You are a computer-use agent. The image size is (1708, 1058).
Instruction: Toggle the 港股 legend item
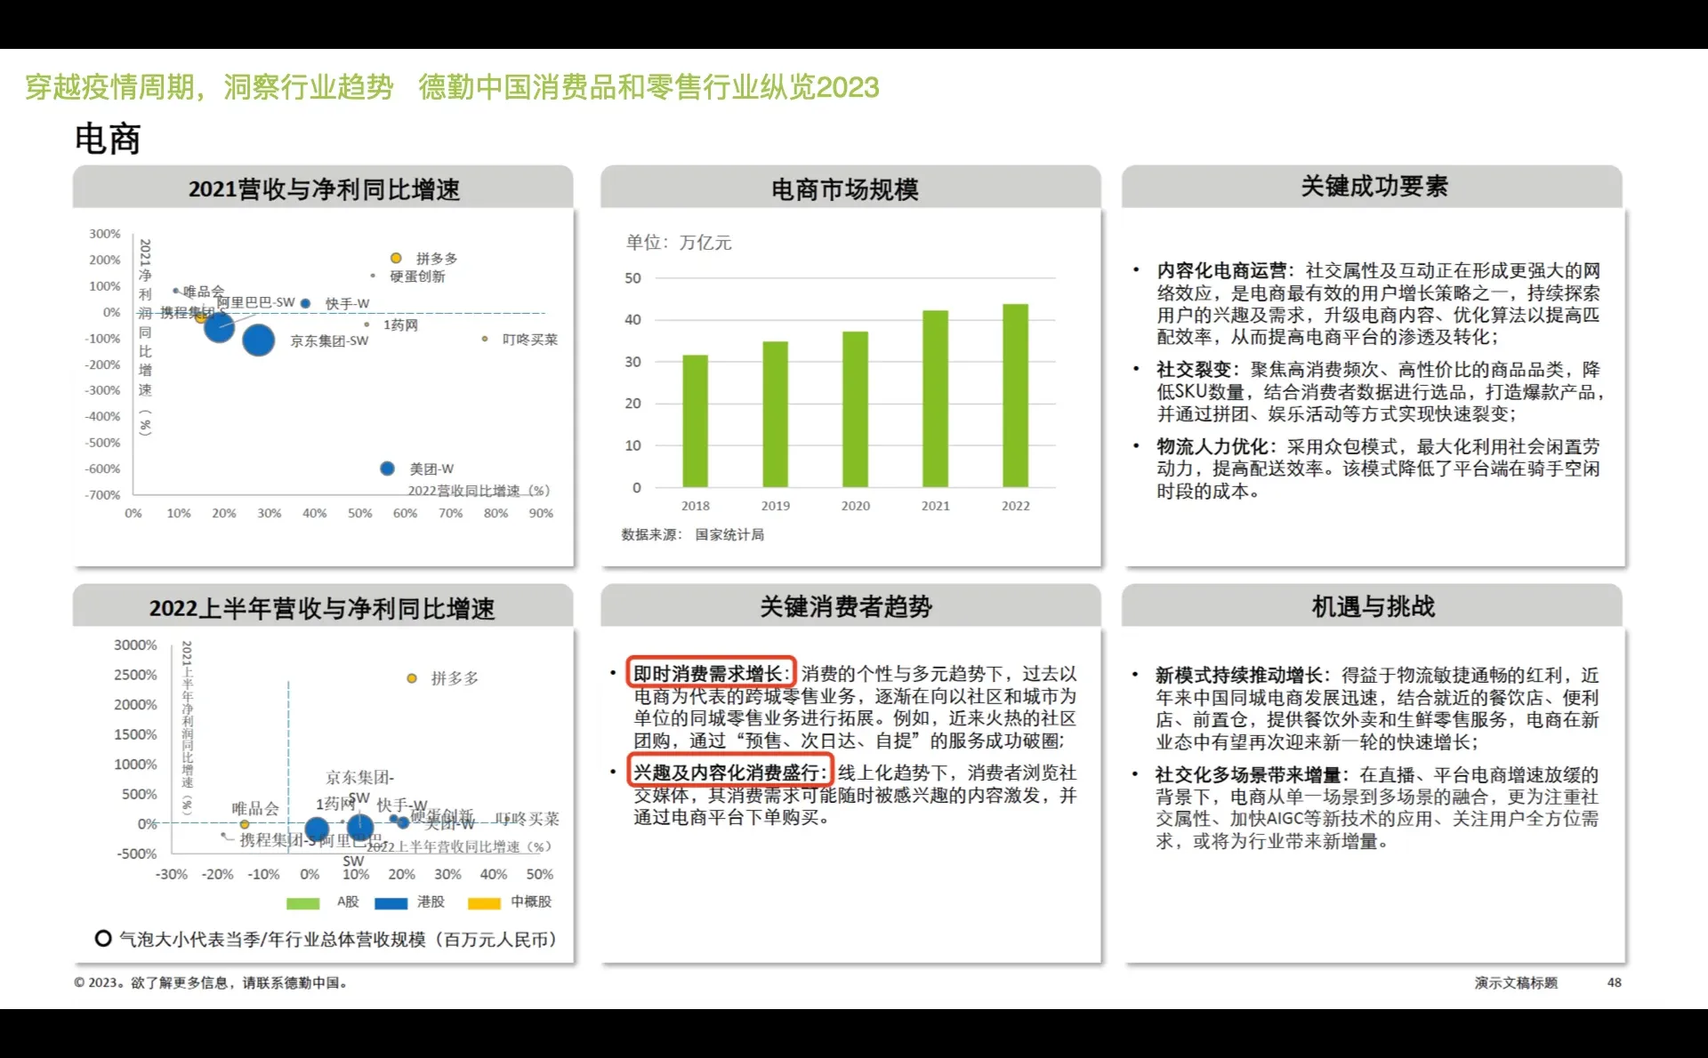click(x=393, y=903)
